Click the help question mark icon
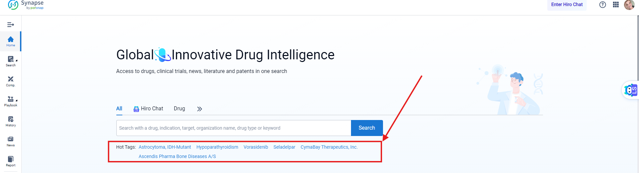 (x=602, y=5)
